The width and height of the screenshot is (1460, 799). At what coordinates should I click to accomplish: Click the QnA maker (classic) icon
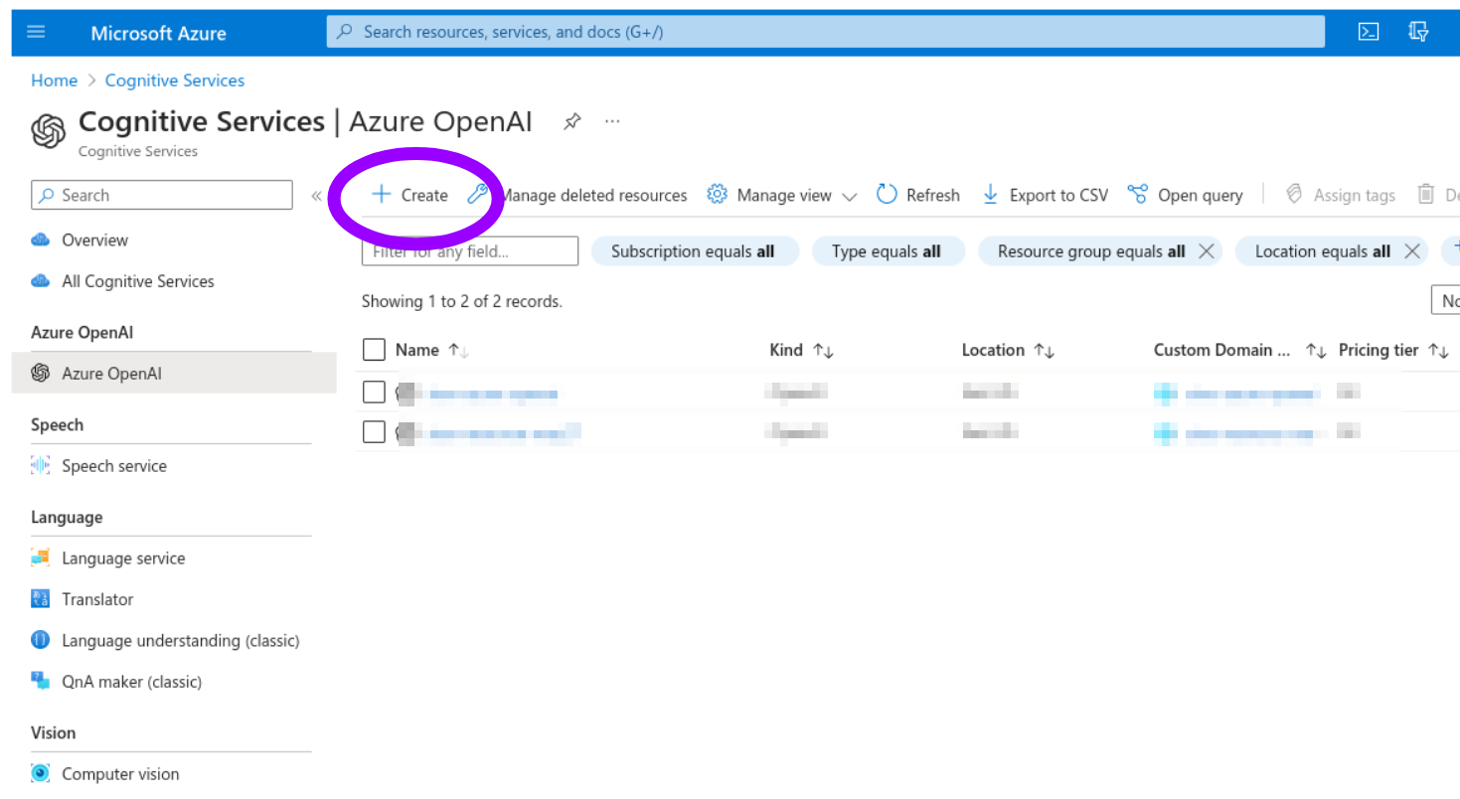coord(41,682)
